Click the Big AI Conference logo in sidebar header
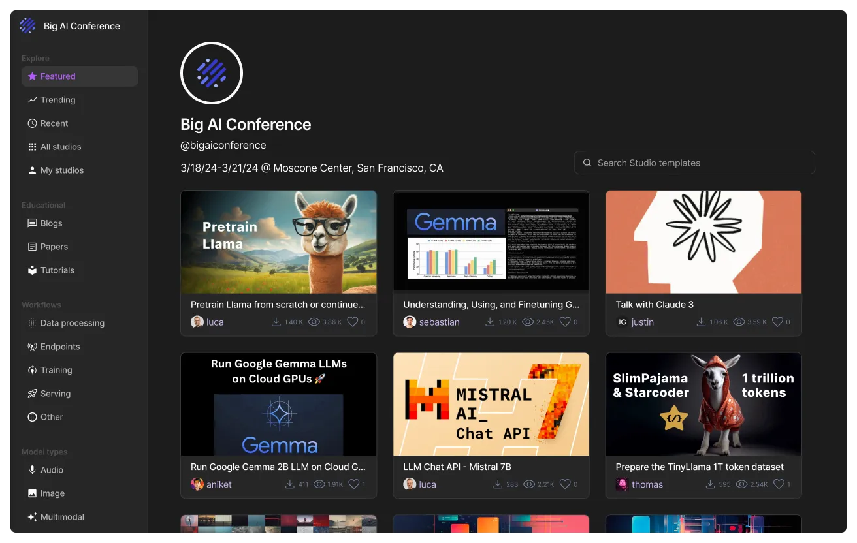857x543 pixels. 27,25
